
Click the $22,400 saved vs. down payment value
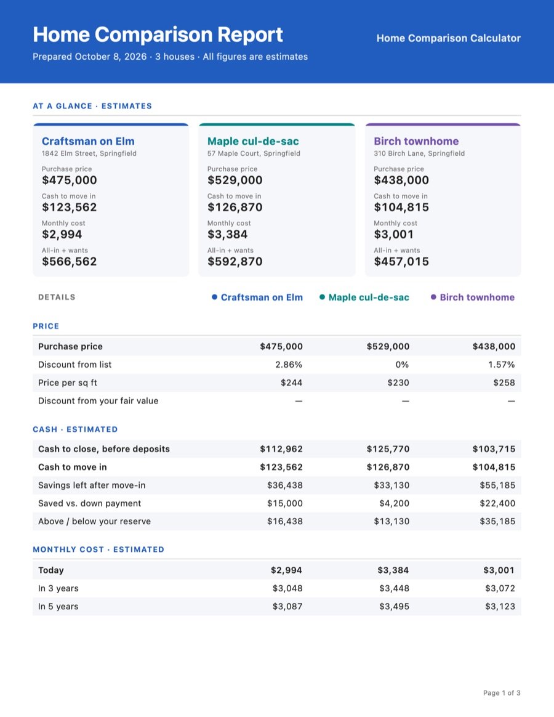497,503
